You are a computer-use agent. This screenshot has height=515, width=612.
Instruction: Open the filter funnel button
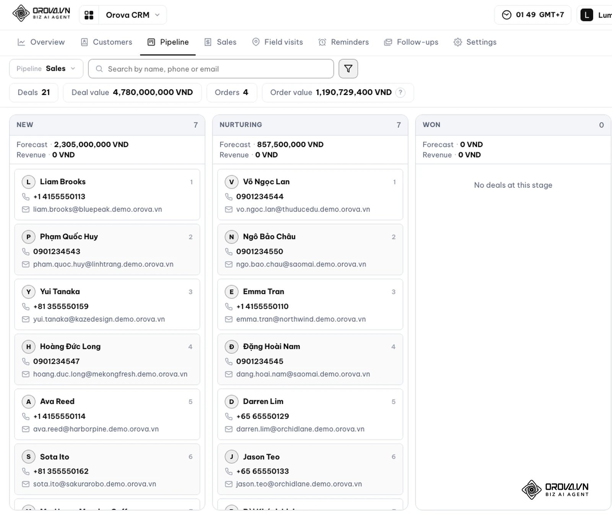click(348, 69)
